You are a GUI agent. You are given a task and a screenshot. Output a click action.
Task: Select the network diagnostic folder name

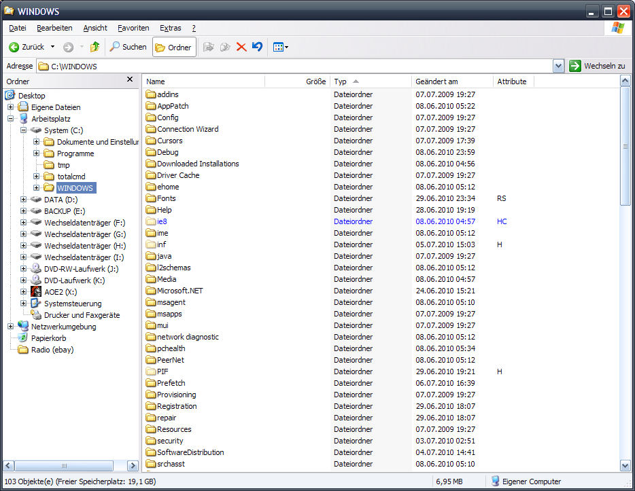click(x=188, y=337)
